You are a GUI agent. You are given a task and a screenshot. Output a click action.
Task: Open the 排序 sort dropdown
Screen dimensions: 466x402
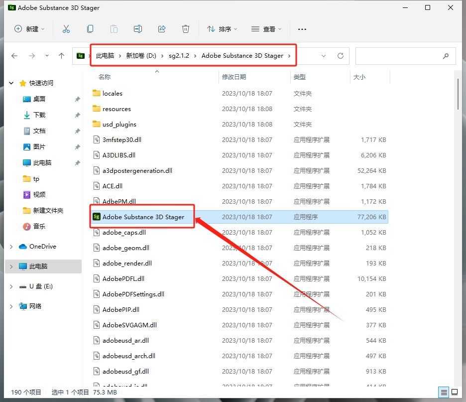coord(223,29)
